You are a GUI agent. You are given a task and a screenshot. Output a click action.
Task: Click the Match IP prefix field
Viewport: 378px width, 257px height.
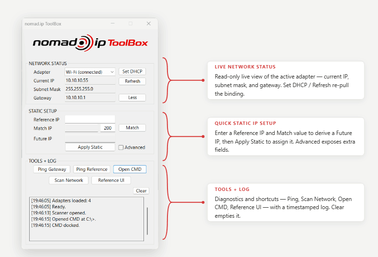click(x=81, y=128)
